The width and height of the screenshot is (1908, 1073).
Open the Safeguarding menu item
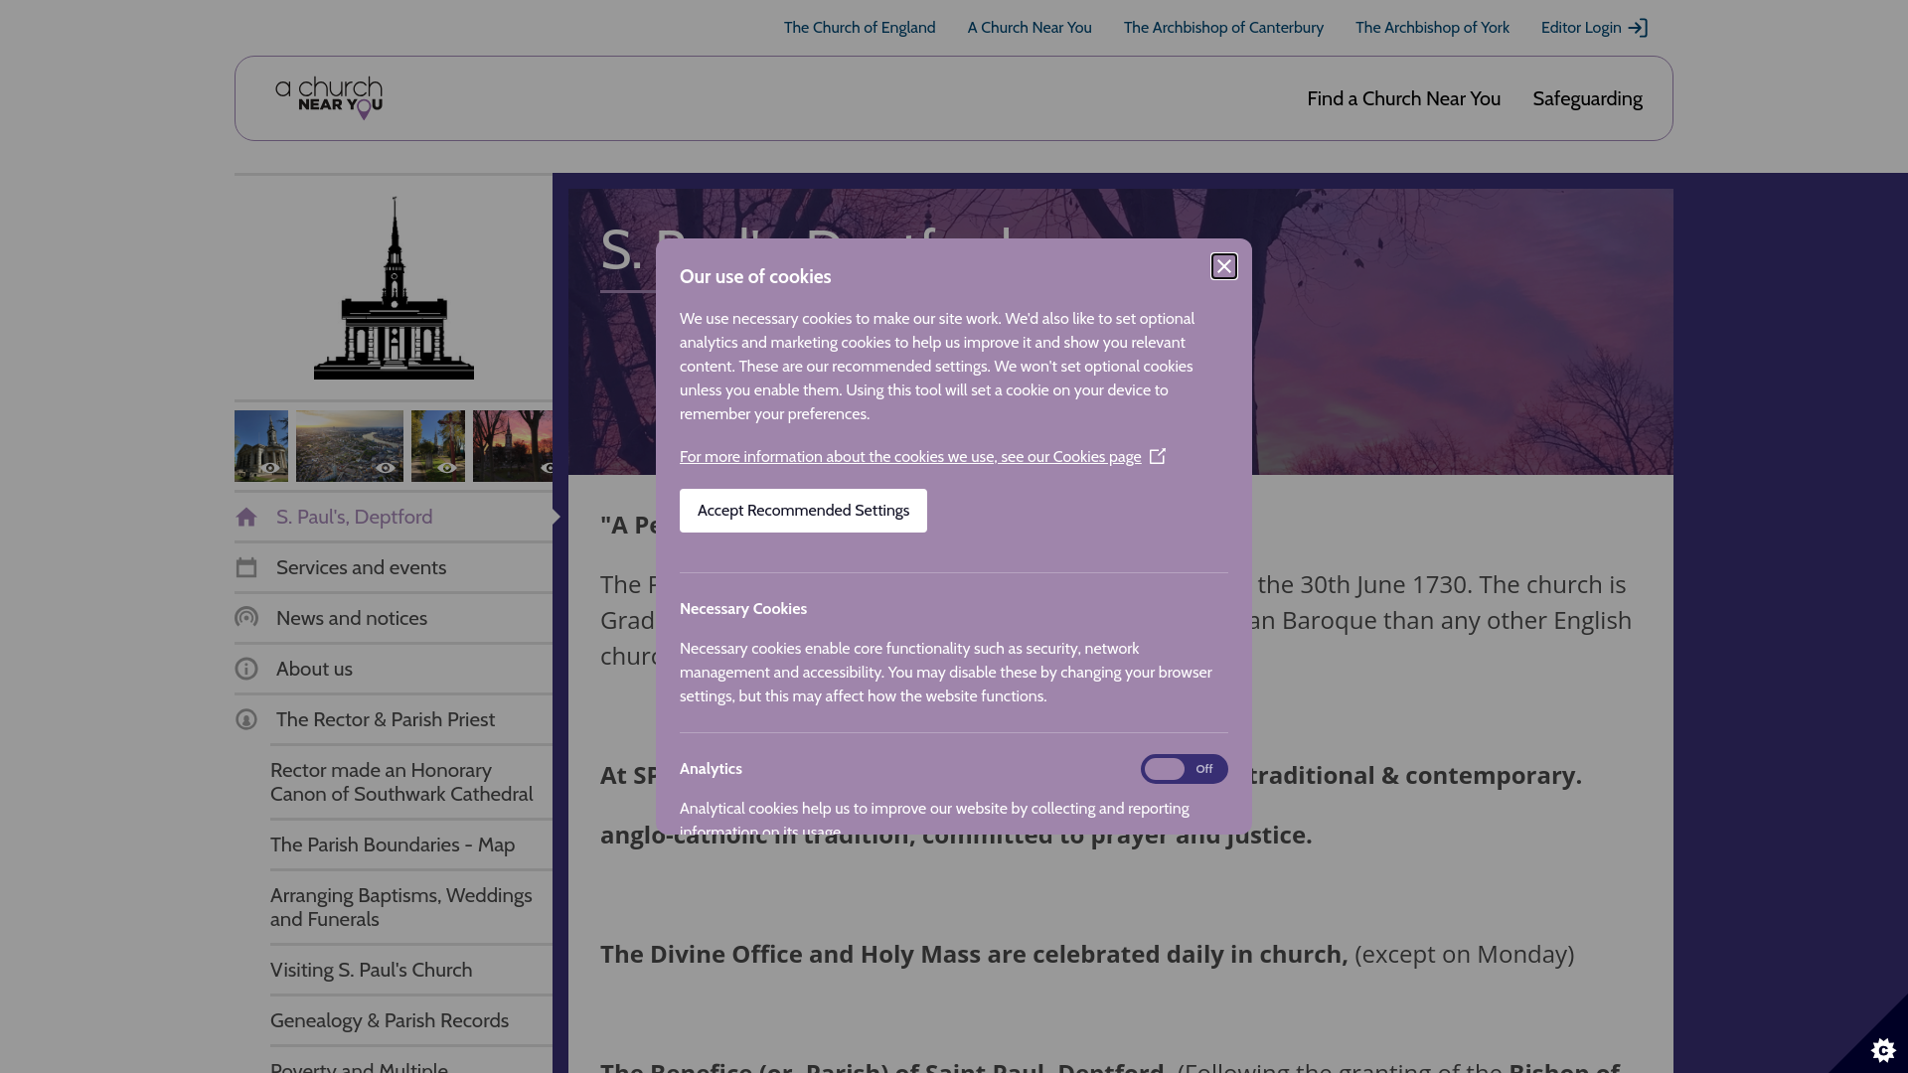click(x=1587, y=98)
